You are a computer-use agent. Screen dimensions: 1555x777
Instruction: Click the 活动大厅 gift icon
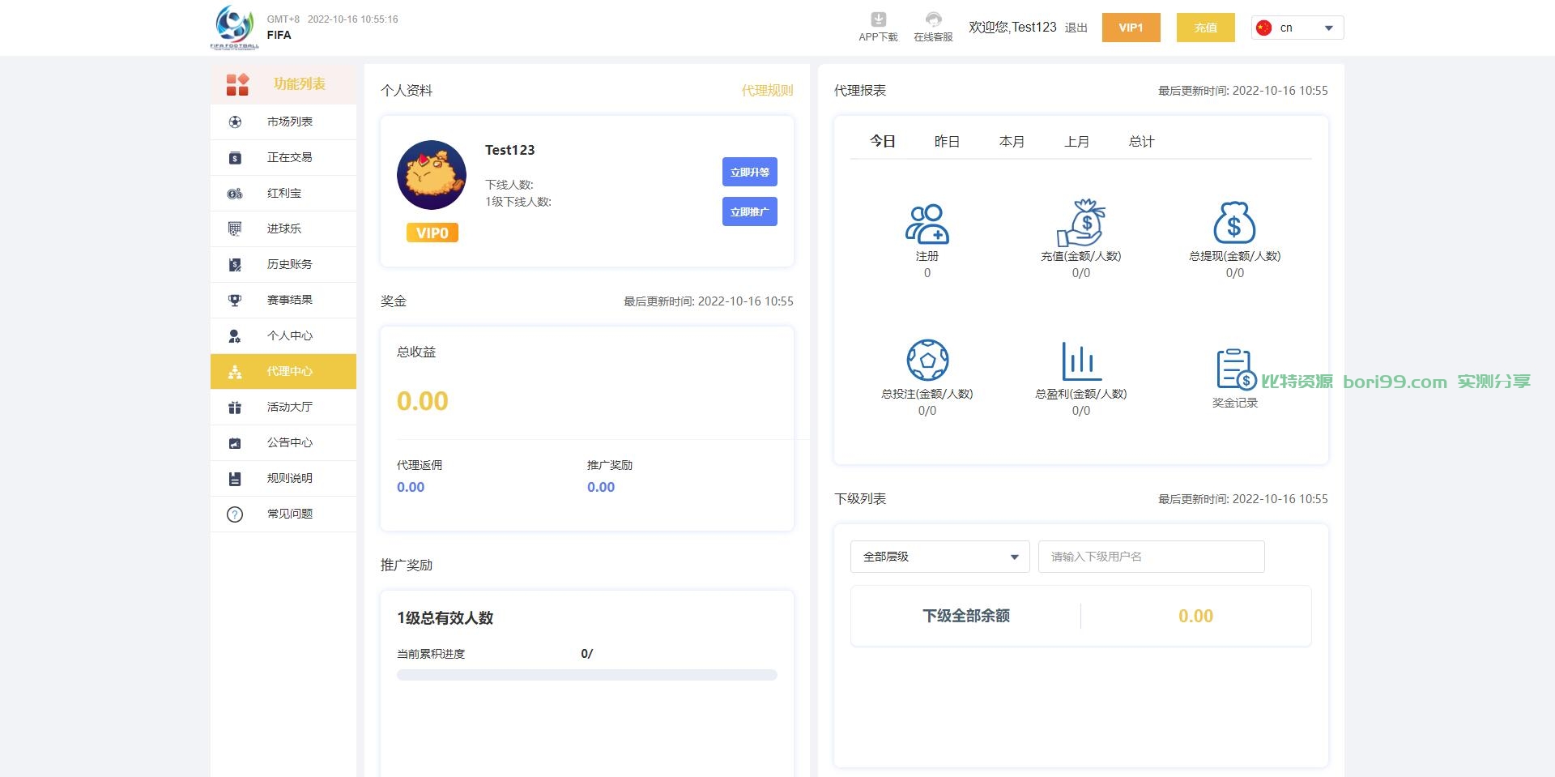[235, 408]
